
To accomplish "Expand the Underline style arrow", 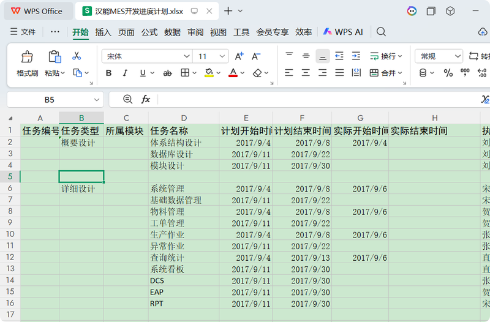I will pyautogui.click(x=153, y=73).
